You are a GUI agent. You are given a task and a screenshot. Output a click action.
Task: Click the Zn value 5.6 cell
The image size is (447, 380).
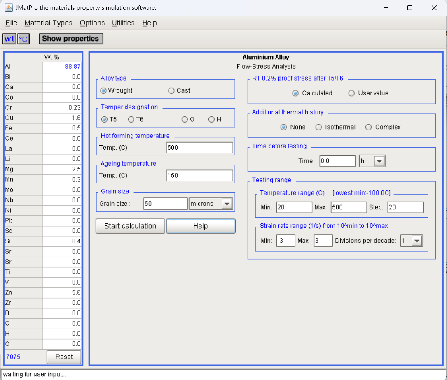pos(62,293)
